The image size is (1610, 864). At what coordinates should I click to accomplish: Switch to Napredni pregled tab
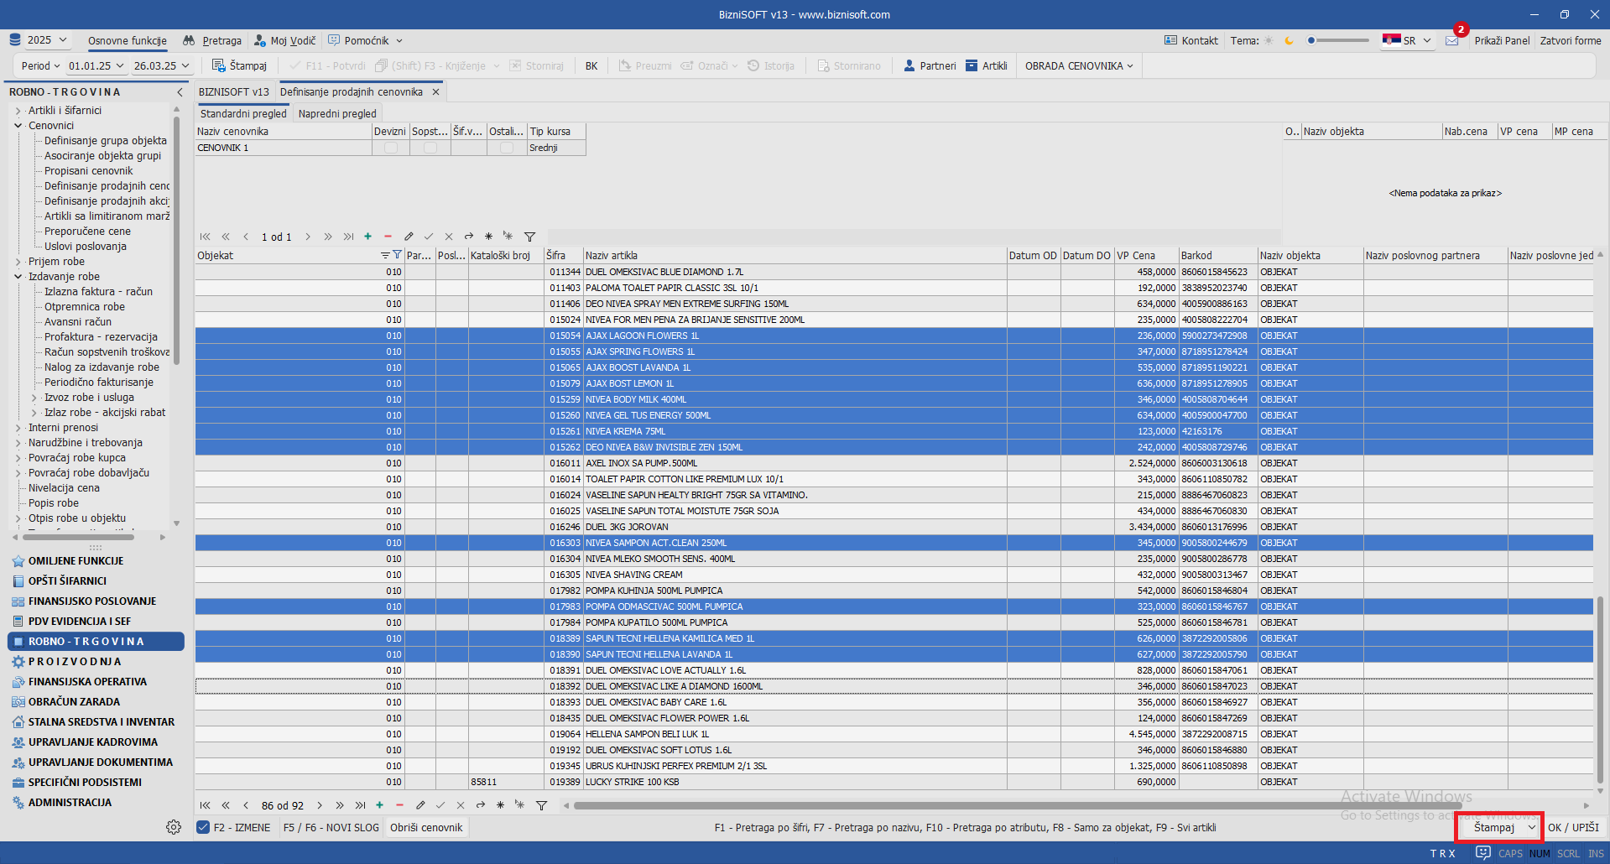(337, 113)
